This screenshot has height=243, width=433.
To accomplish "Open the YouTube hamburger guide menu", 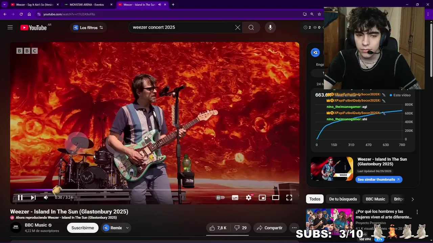I will [x=10, y=27].
